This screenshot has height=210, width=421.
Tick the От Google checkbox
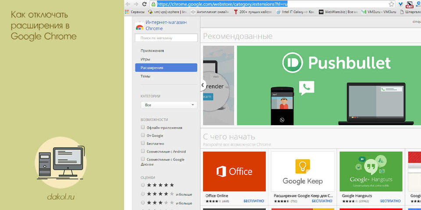point(143,135)
